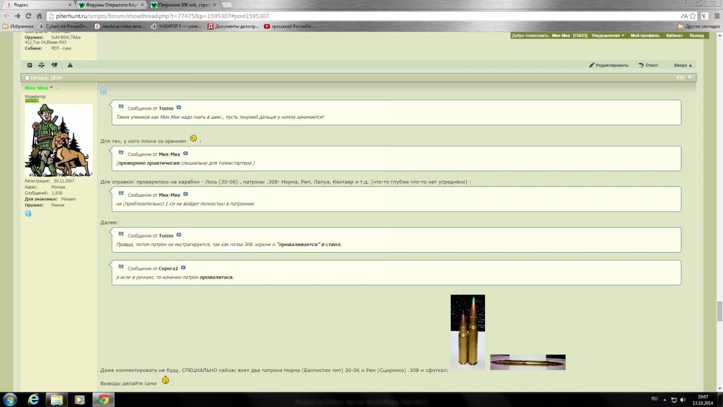Click the Yandex extension icon in toolbar
The image size is (723, 407).
tap(704, 16)
